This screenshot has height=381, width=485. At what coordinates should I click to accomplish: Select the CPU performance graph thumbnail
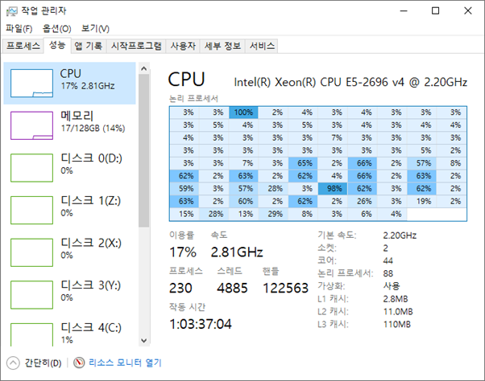click(30, 84)
